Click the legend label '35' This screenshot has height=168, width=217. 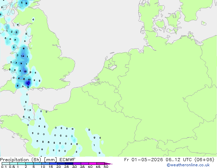(x=82, y=167)
